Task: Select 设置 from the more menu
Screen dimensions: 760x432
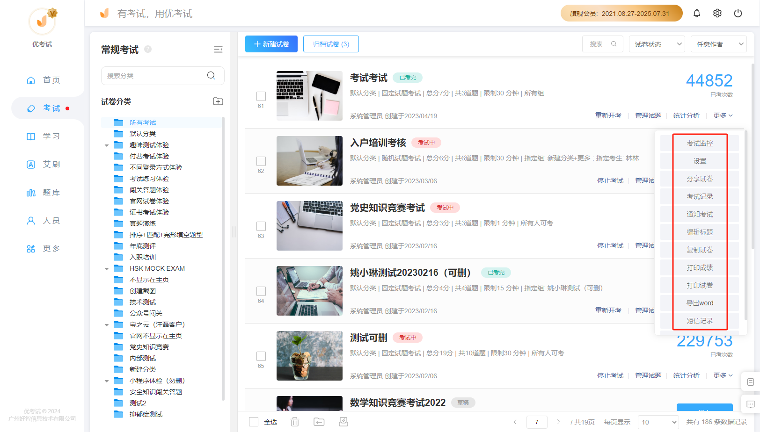Action: pyautogui.click(x=700, y=161)
